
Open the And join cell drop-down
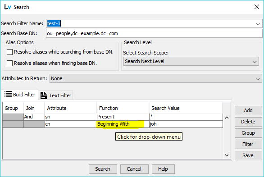34,117
